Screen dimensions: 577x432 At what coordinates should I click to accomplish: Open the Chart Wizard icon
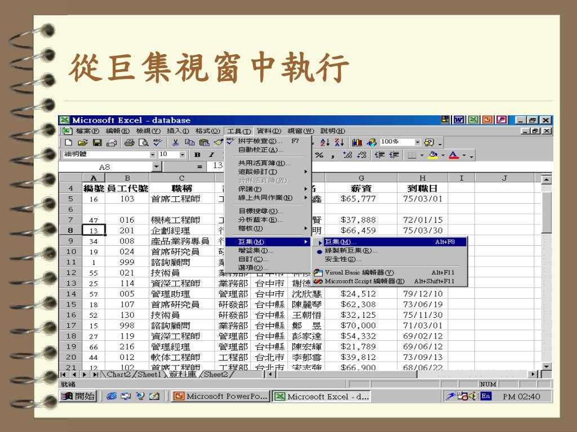point(357,142)
